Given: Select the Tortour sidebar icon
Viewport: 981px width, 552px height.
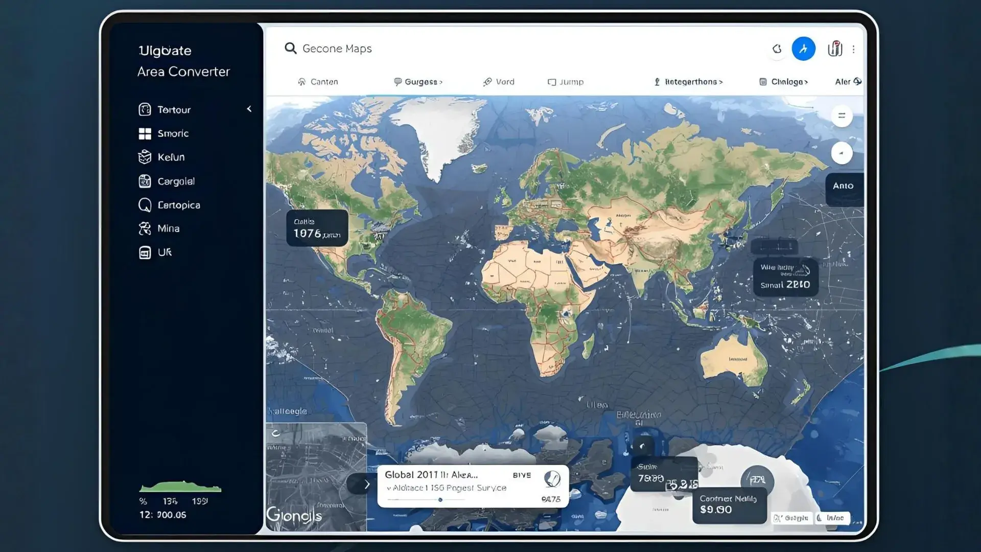Looking at the screenshot, I should pyautogui.click(x=145, y=109).
